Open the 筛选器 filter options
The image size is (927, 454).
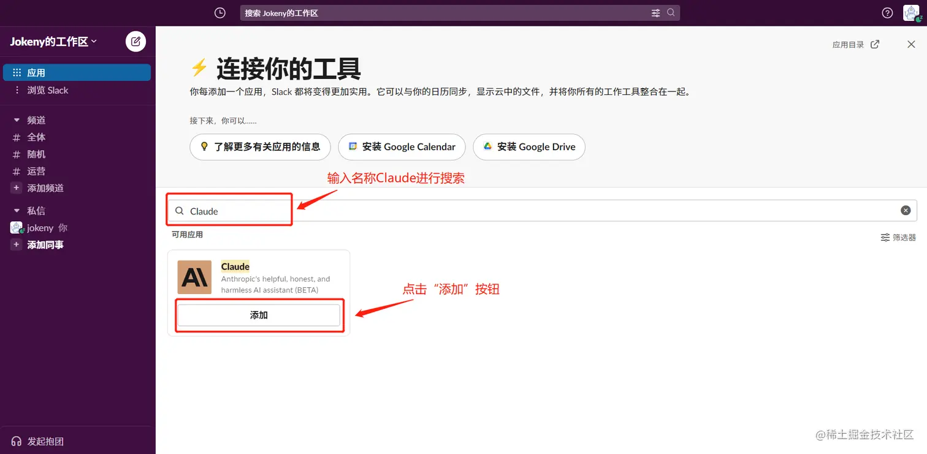point(898,237)
